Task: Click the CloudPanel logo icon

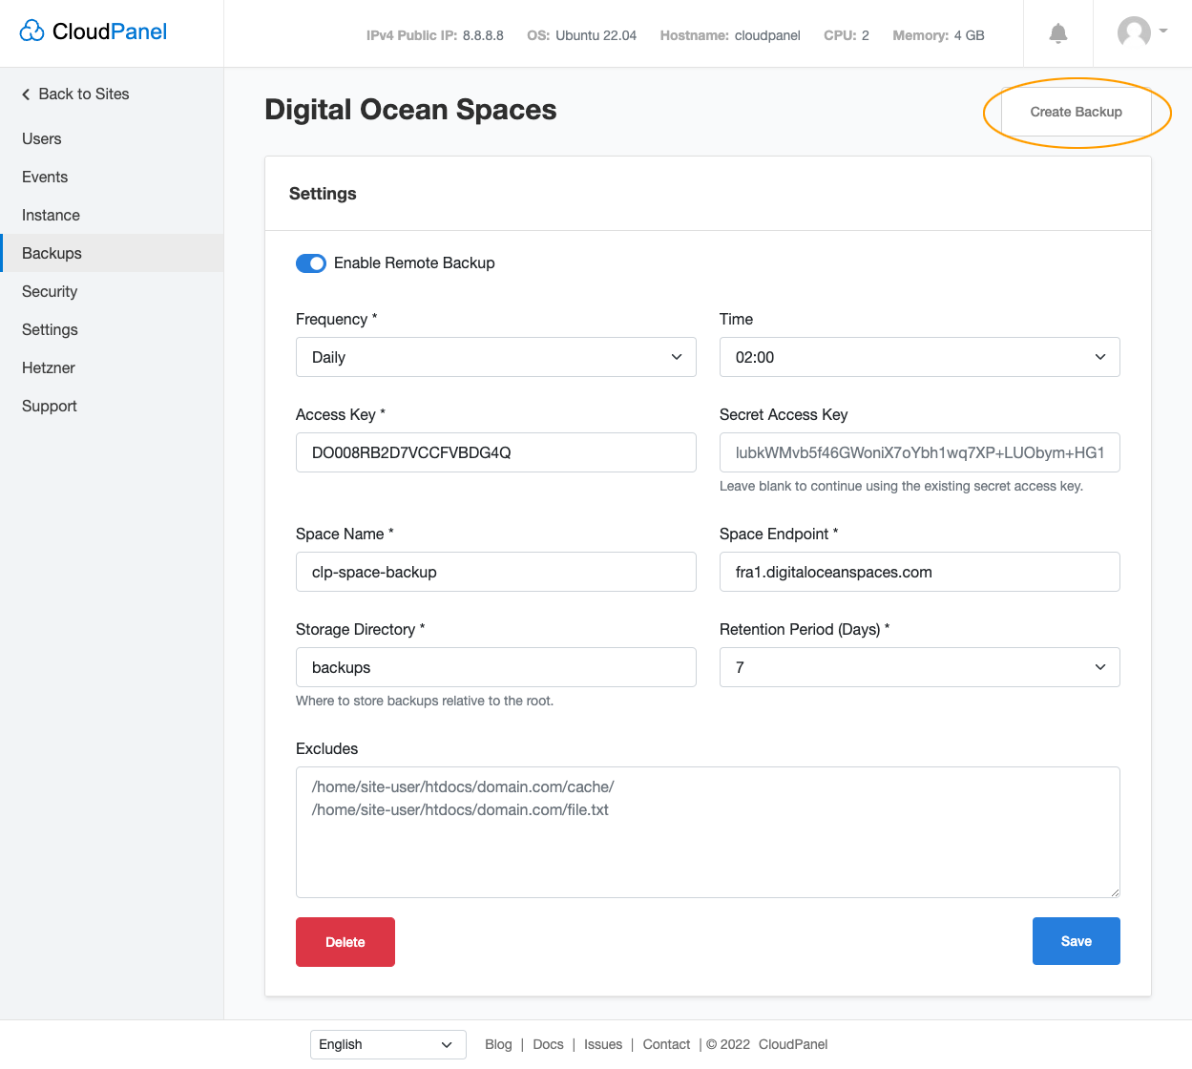Action: coord(31,31)
